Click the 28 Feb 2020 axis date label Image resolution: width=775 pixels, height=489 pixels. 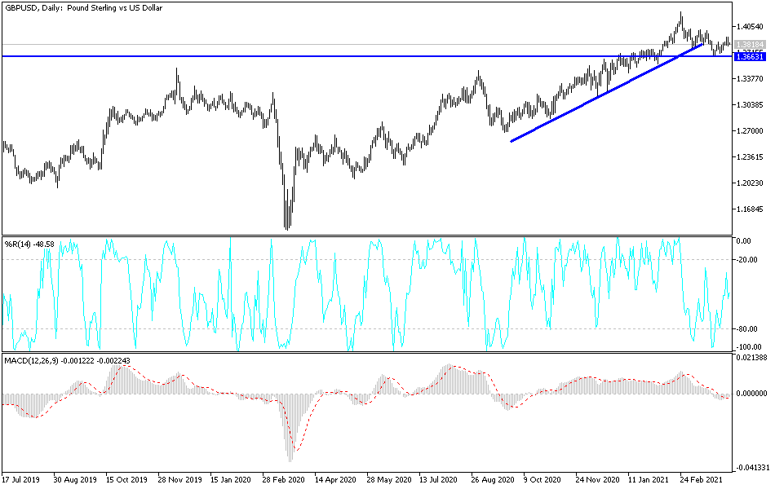281,481
